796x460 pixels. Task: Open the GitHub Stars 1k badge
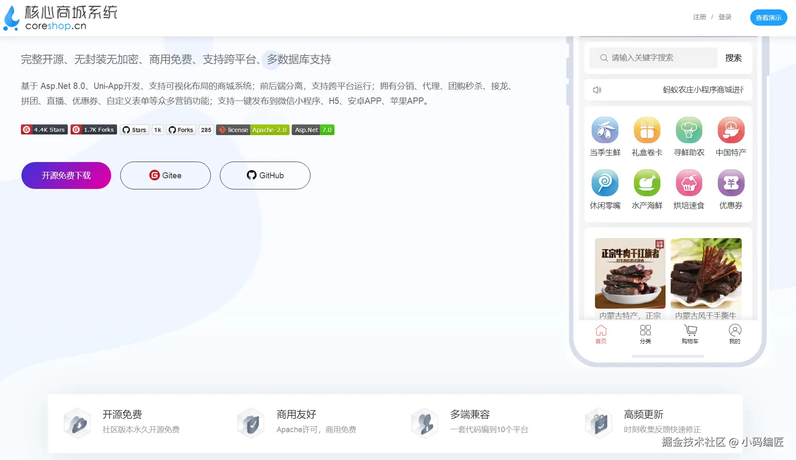pos(142,130)
